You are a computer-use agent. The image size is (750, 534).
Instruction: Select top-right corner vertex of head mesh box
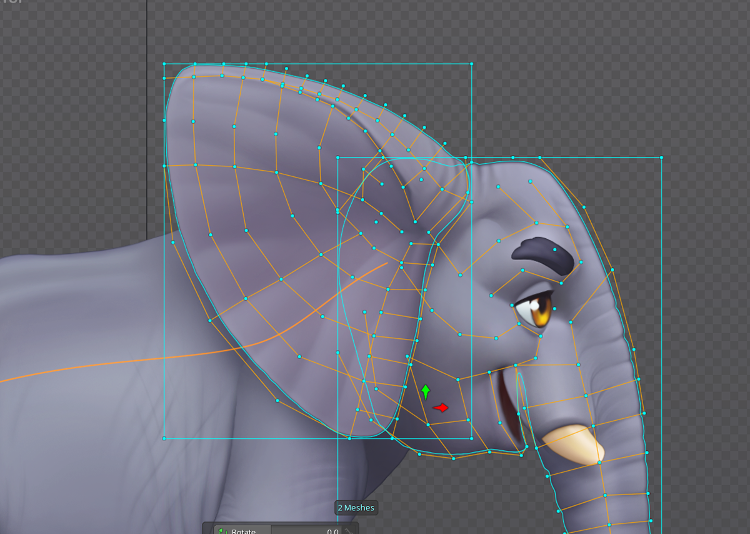(x=661, y=158)
